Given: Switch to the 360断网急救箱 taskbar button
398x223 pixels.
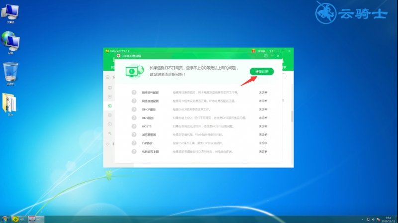Looking at the screenshot, I should [x=36, y=219].
